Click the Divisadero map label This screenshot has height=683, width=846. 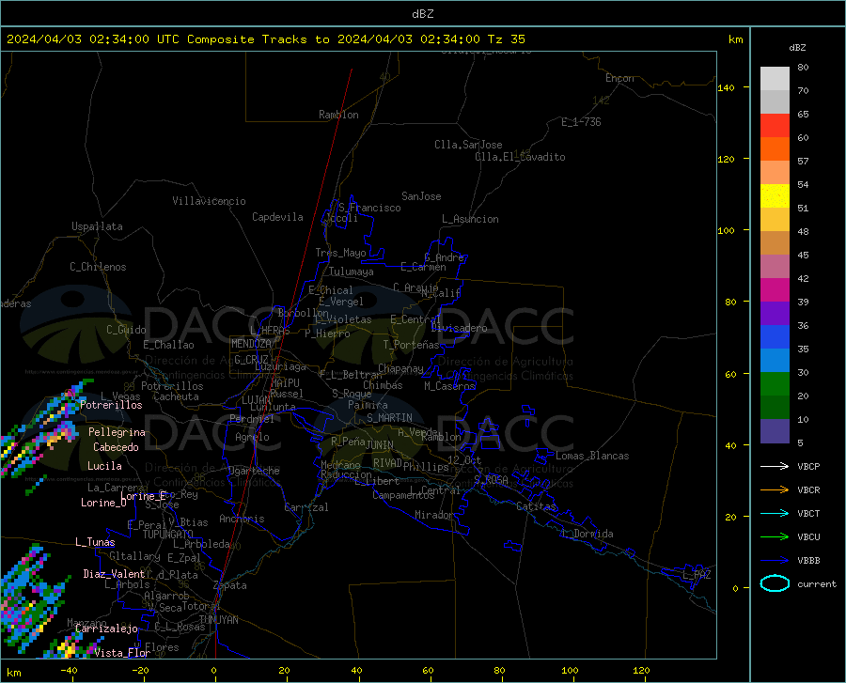point(459,328)
